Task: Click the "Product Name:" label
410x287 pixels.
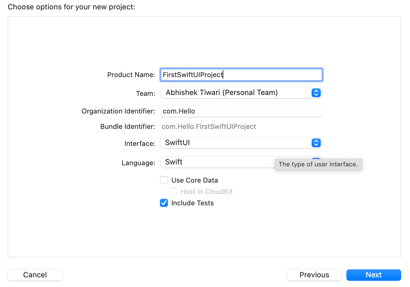Action: click(131, 75)
